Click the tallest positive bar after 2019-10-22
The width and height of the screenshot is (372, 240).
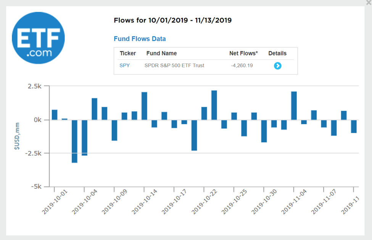[x=214, y=105]
